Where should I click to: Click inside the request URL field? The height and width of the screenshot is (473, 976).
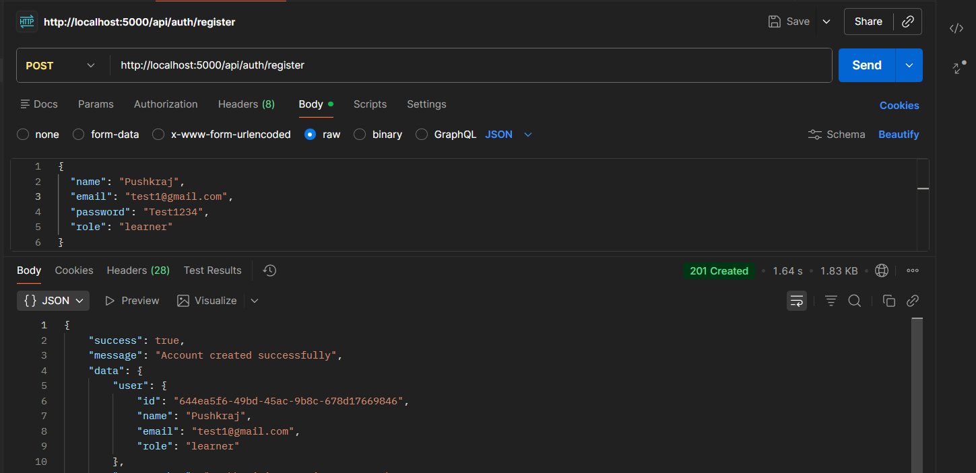[x=471, y=65]
